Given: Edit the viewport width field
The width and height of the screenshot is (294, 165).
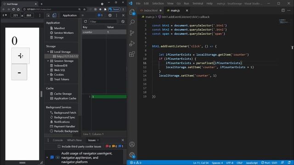Looking at the screenshot, I should click(15, 15).
